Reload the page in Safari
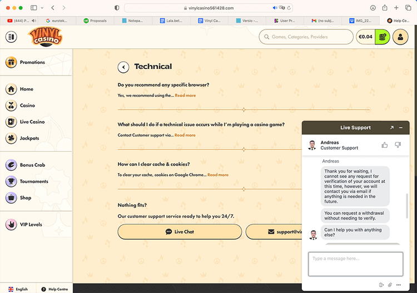 (x=289, y=8)
